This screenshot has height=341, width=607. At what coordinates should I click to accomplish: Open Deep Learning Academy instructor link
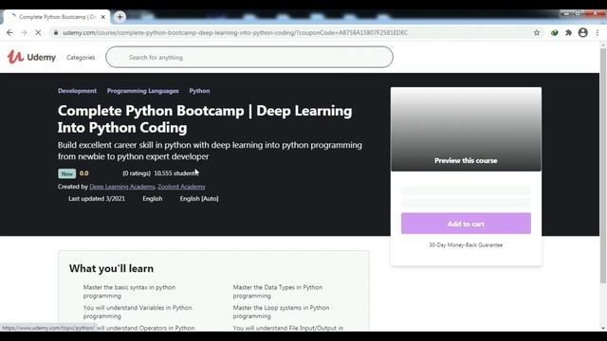tap(122, 187)
